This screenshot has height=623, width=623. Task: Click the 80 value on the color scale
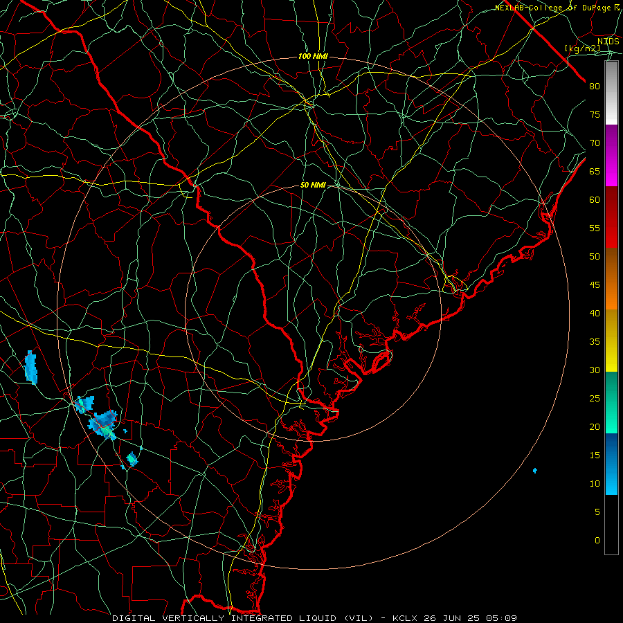tap(595, 87)
